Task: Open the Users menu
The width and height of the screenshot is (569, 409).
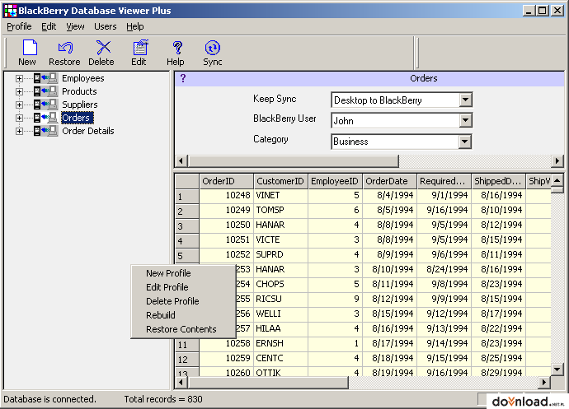Action: [x=106, y=27]
